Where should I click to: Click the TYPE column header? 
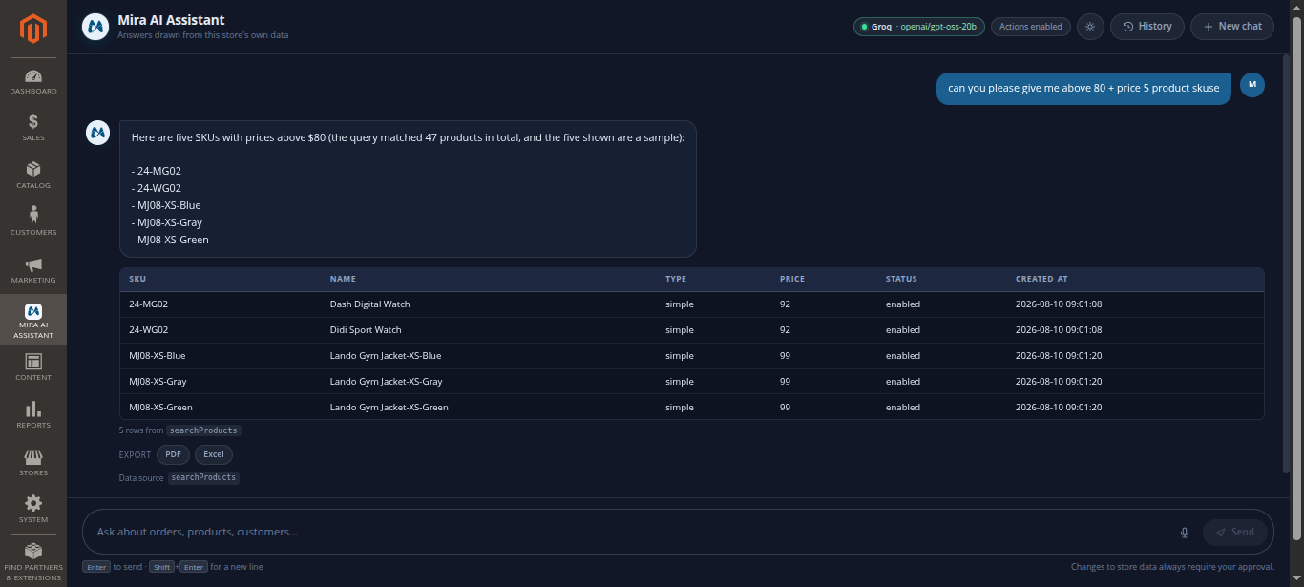(x=676, y=279)
